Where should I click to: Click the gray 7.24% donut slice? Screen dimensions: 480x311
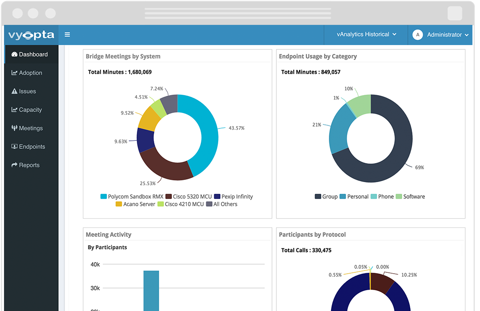170,104
